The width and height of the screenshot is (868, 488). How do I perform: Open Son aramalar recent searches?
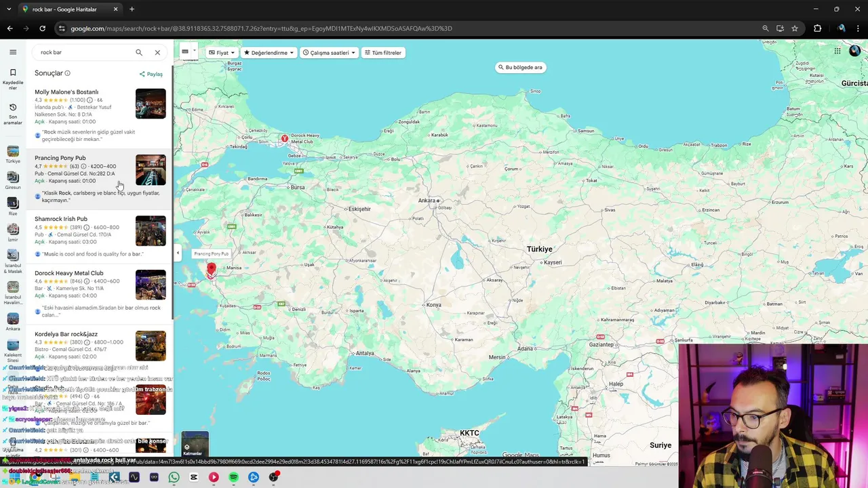(13, 114)
